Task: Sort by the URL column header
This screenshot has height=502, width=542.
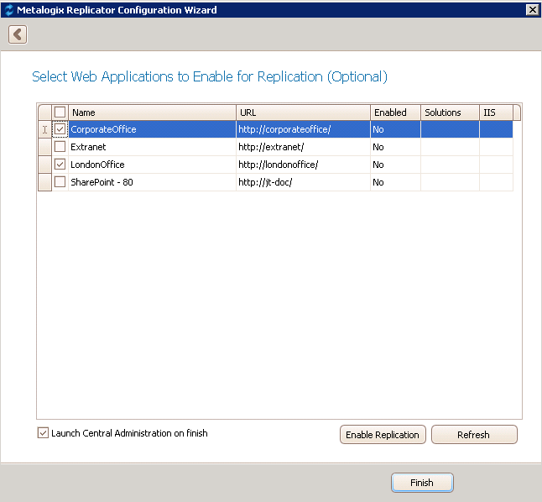Action: 303,112
